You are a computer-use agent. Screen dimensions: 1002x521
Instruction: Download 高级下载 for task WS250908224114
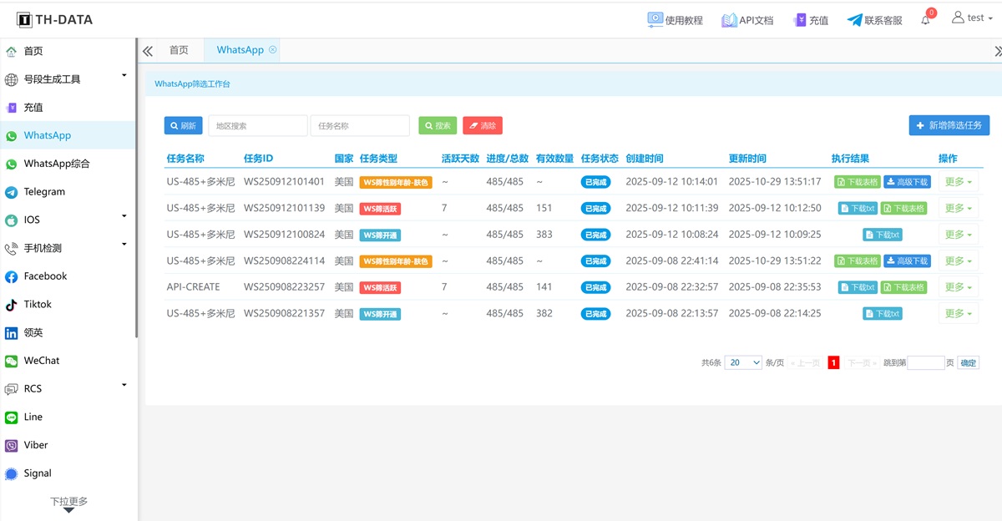(x=907, y=261)
